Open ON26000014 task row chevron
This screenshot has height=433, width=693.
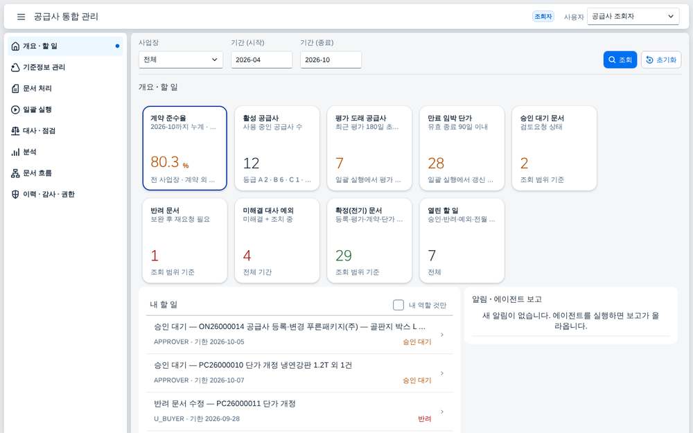pyautogui.click(x=442, y=335)
